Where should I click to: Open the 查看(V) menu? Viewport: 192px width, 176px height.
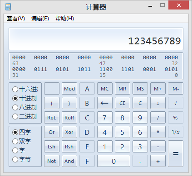(x=15, y=19)
